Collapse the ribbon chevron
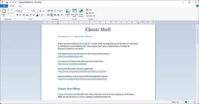 tap(194, 6)
